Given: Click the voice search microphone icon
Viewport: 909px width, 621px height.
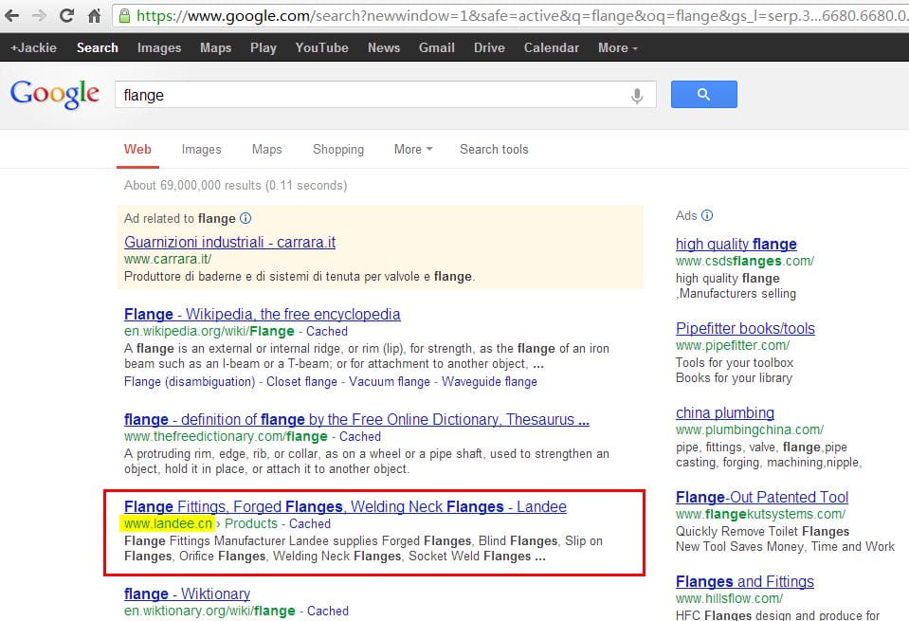Looking at the screenshot, I should [x=637, y=95].
